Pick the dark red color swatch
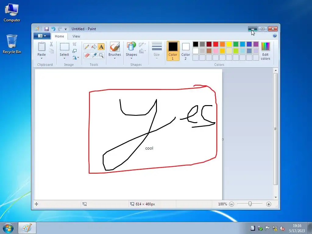 point(209,44)
